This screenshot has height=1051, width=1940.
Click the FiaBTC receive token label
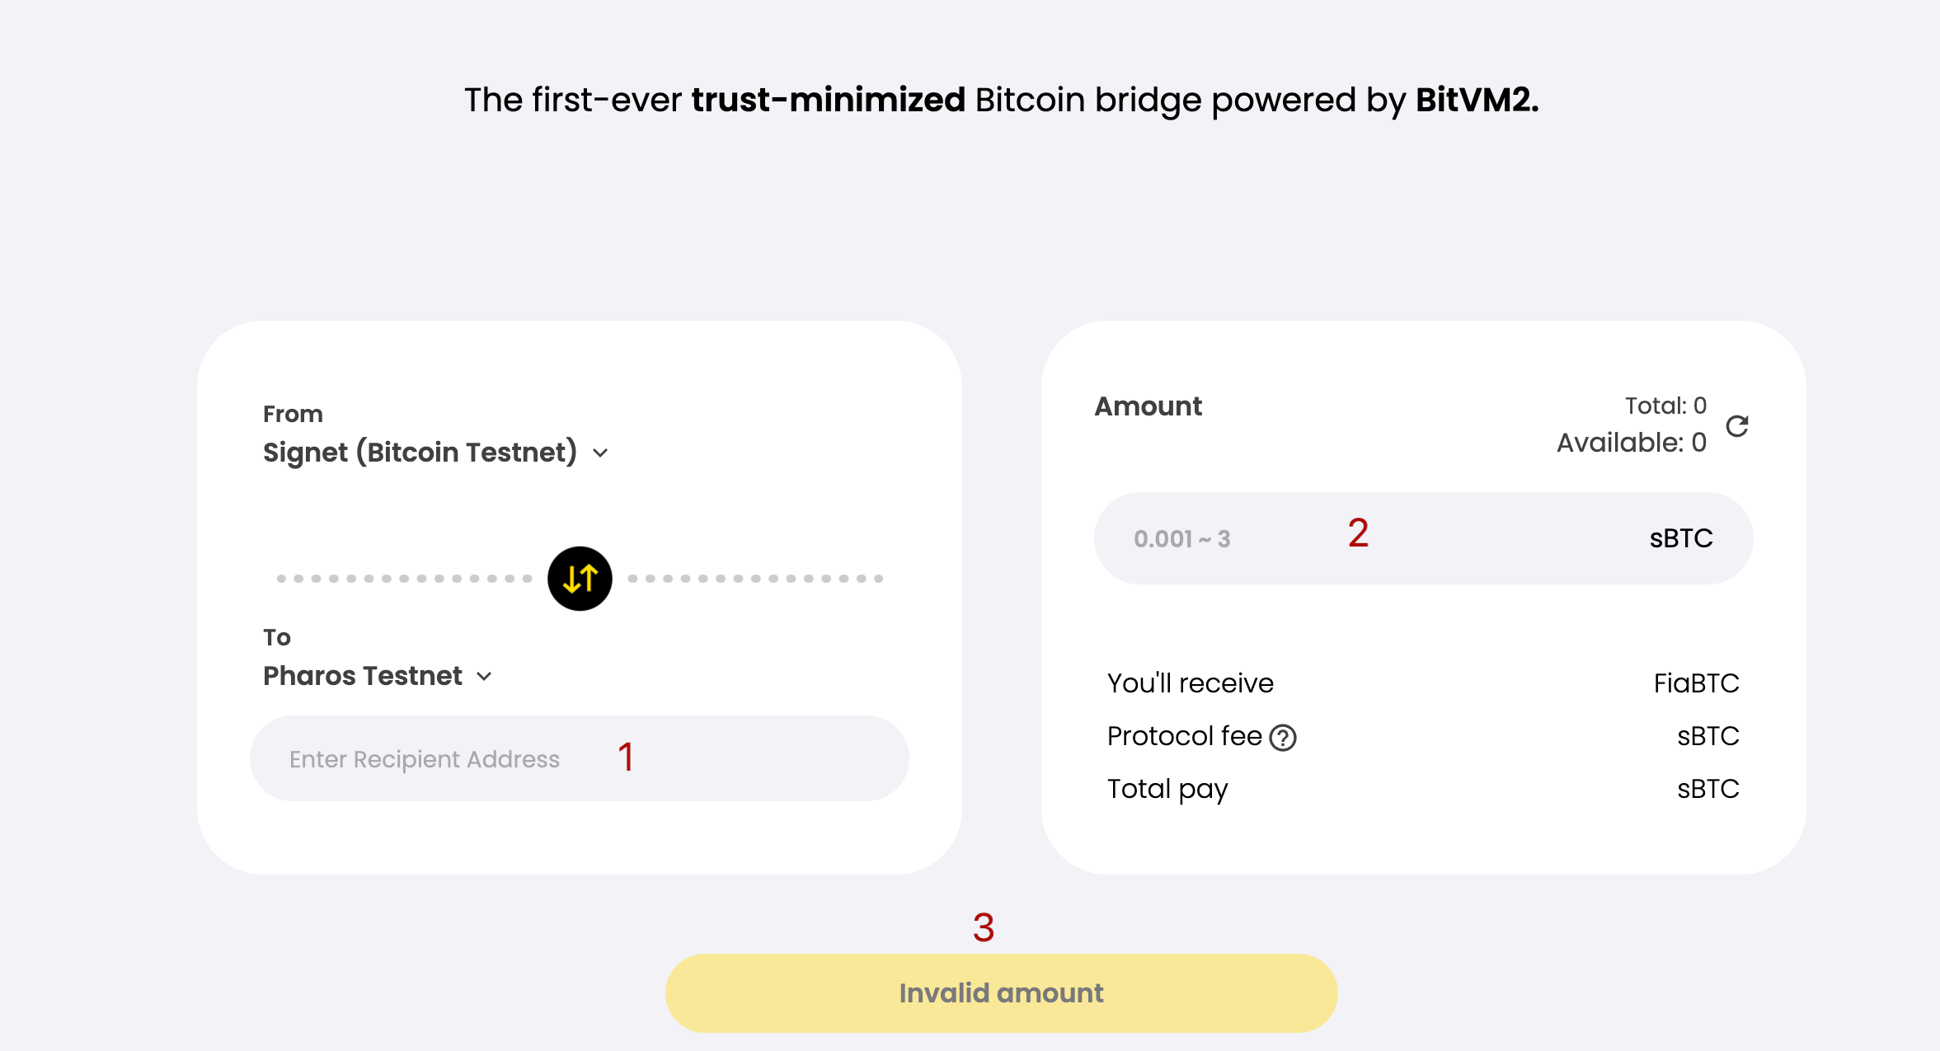click(1696, 683)
